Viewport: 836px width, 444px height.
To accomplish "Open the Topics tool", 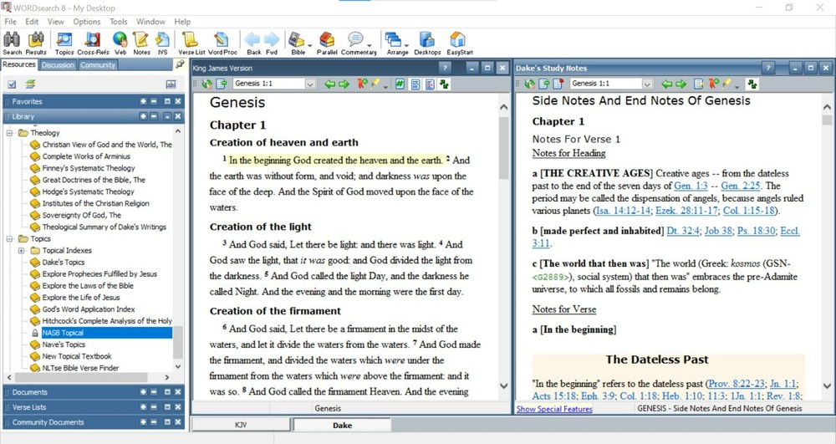I will 64,43.
